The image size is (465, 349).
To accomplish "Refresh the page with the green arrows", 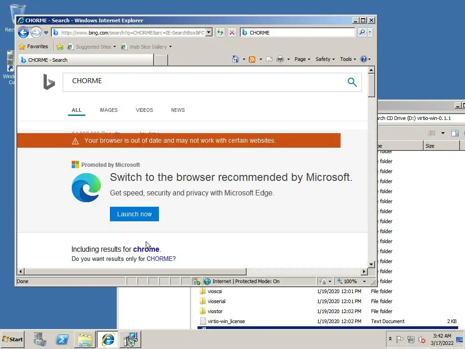I will pyautogui.click(x=220, y=32).
